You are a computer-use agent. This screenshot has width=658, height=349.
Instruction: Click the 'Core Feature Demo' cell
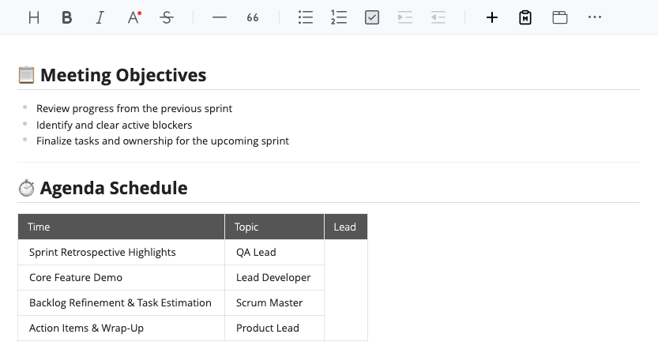[122, 278]
